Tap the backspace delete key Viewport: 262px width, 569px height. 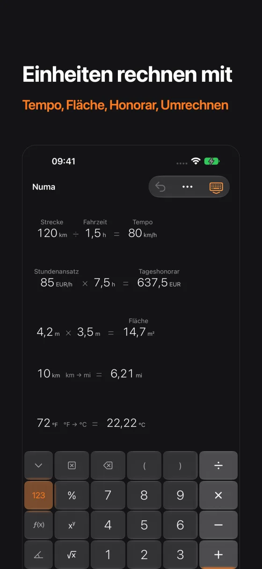pos(108,465)
